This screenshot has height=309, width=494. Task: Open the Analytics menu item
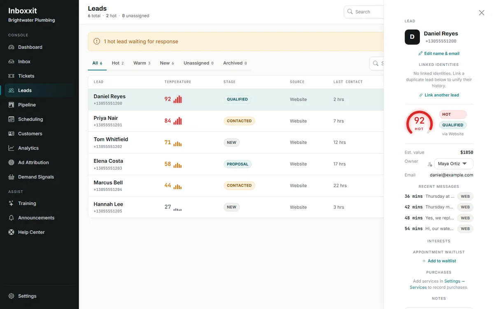tap(39, 148)
